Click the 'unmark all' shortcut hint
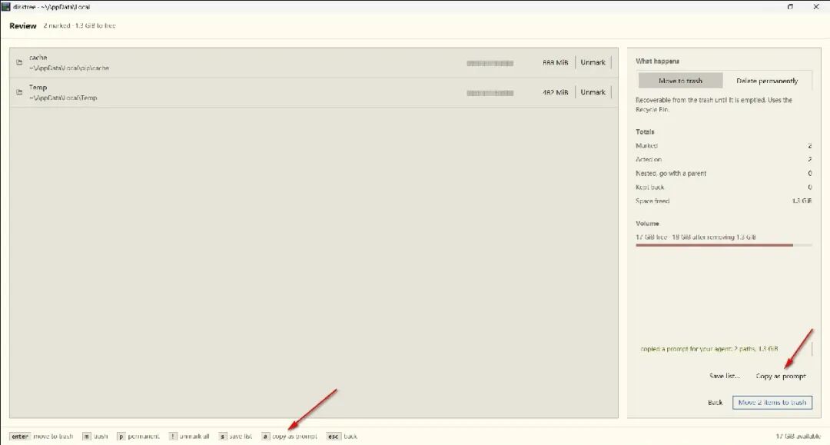The width and height of the screenshot is (830, 445). click(x=190, y=436)
